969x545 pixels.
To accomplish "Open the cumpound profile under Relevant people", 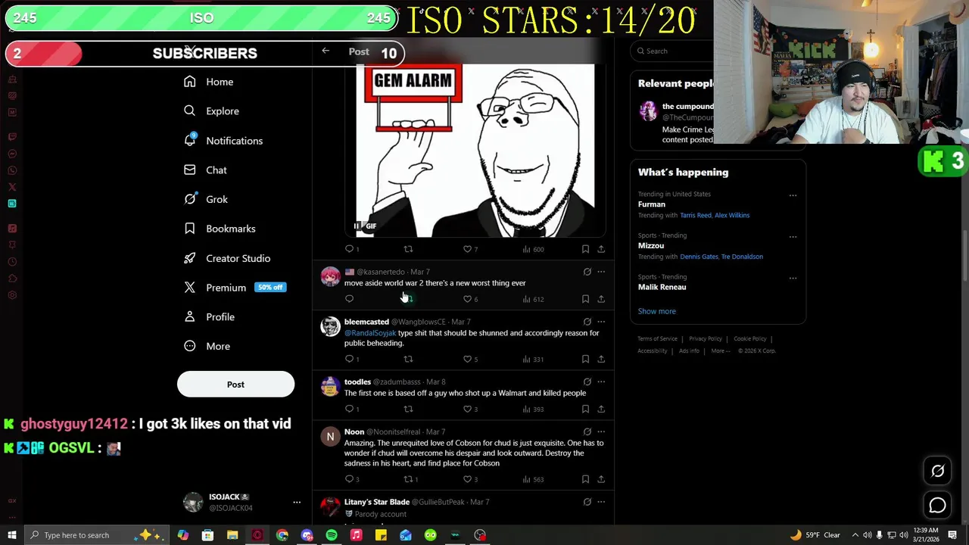I will [x=687, y=107].
